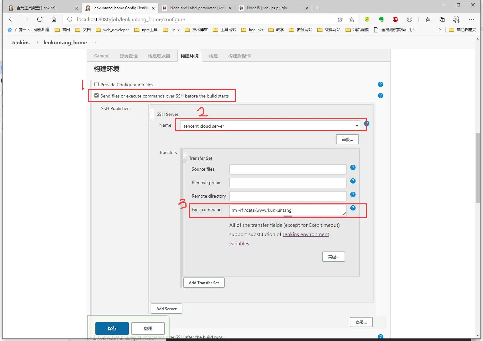Click the 应用 apply button
This screenshot has width=483, height=341.
(x=148, y=328)
